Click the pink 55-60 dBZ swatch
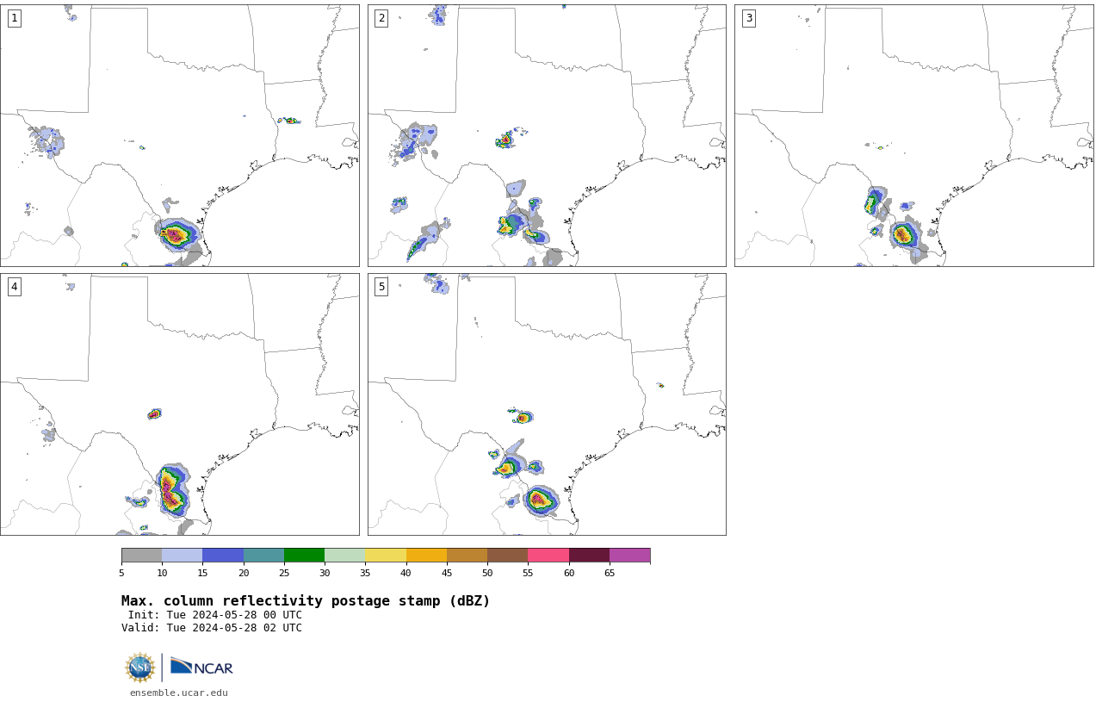1102x702 pixels. click(x=548, y=555)
